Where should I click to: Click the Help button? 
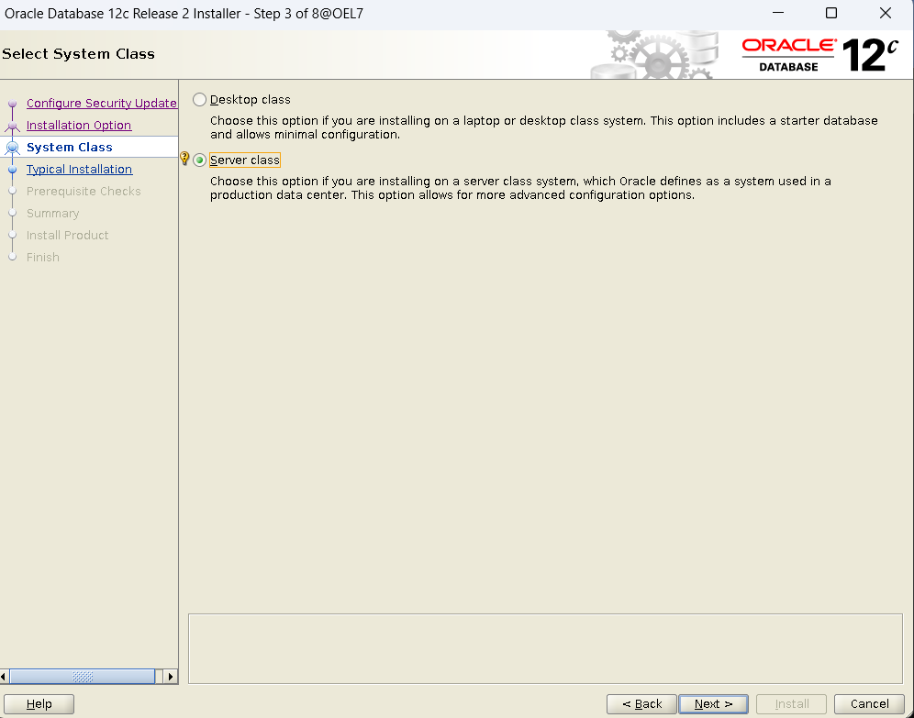39,704
